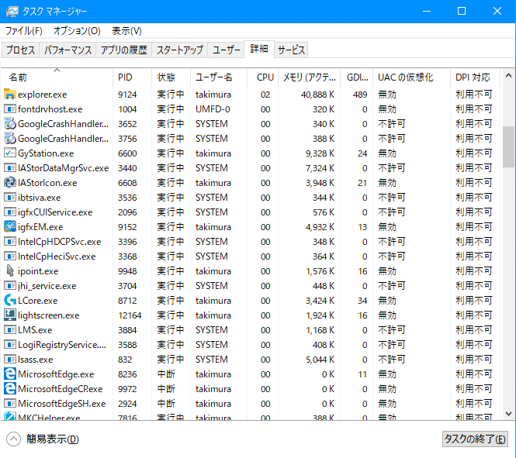Click icon of GoogleCrashHandler PID 3756
The height and width of the screenshot is (458, 516).
[10, 138]
